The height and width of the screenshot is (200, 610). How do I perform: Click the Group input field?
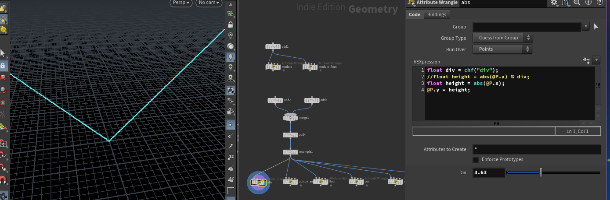pos(527,27)
